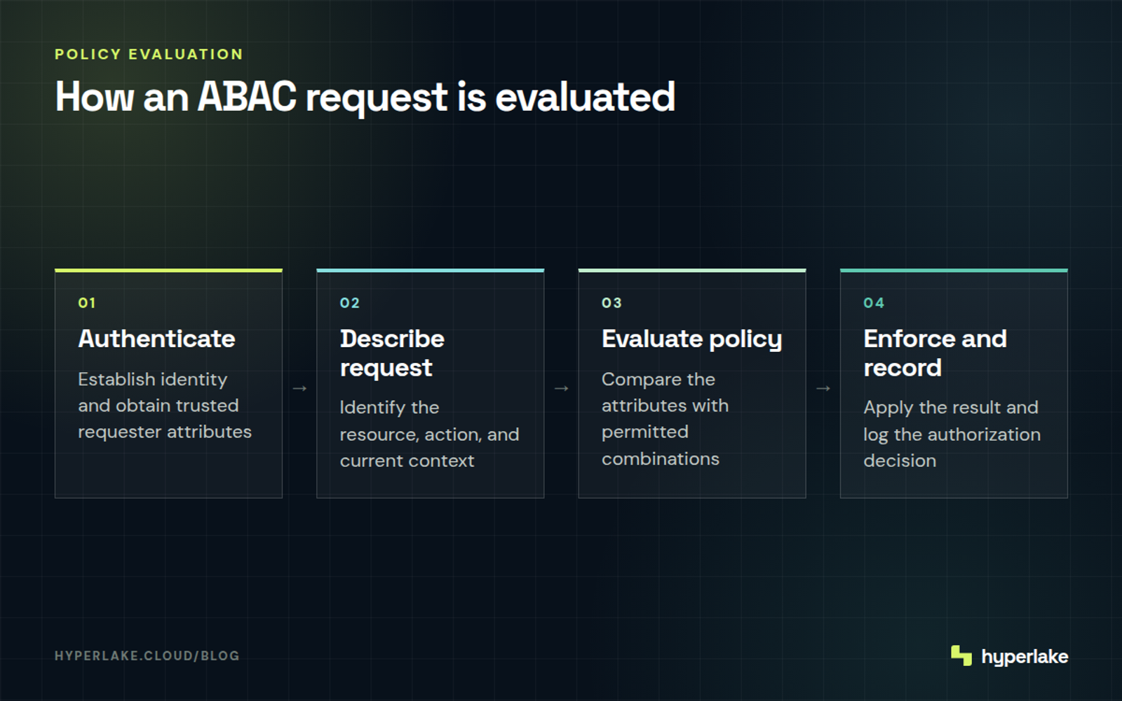Select step number 02
Image resolution: width=1122 pixels, height=701 pixels.
[350, 303]
